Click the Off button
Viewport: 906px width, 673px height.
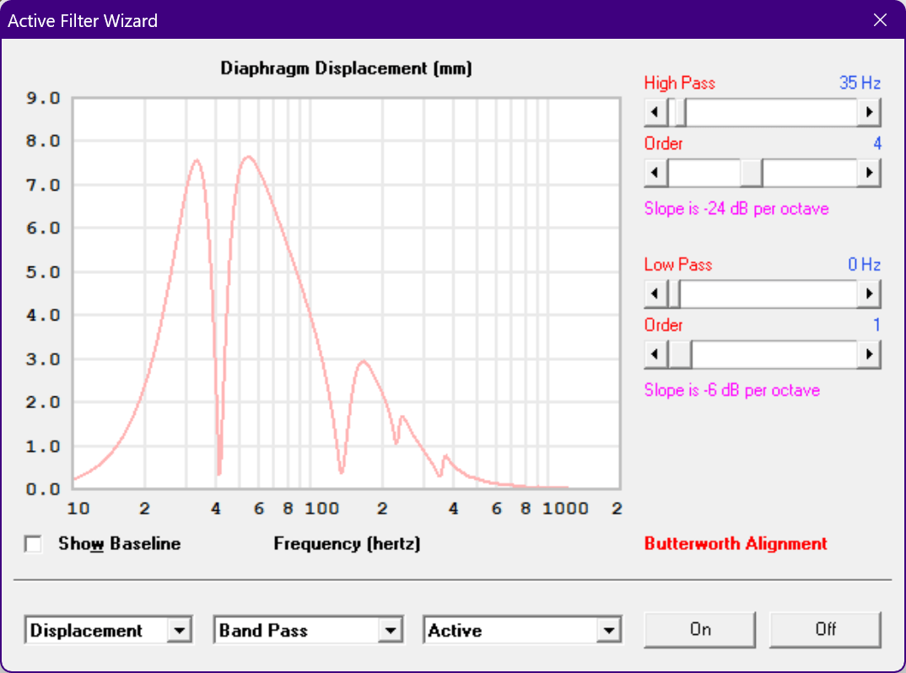tap(825, 630)
